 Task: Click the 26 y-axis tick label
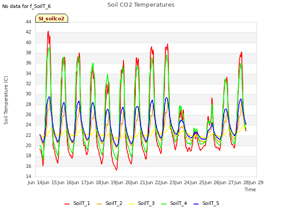(28, 115)
